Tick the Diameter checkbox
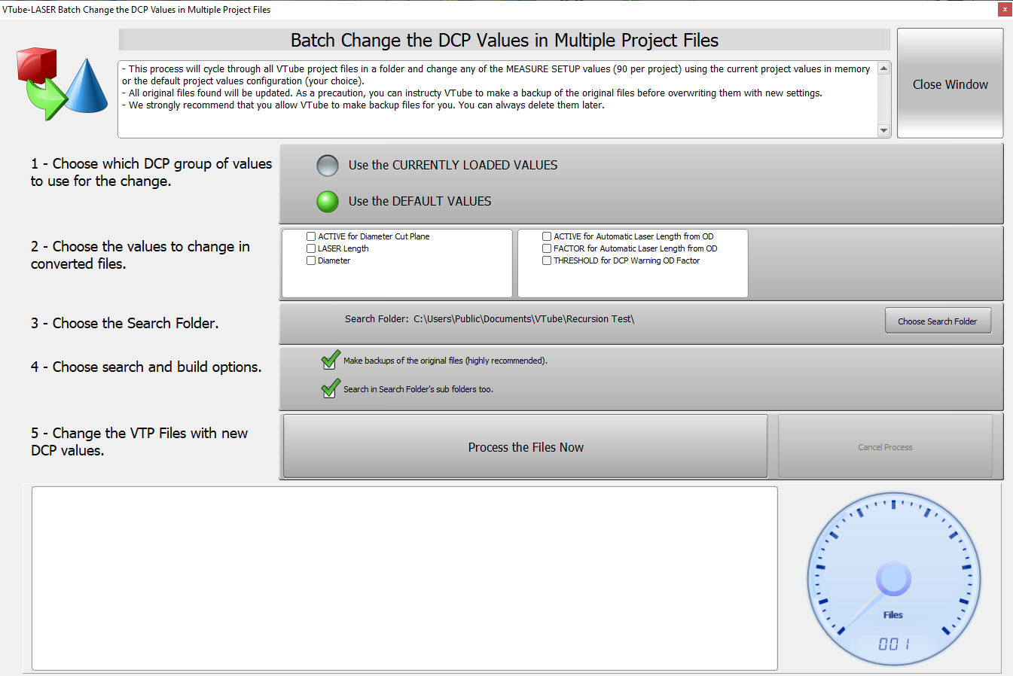The image size is (1013, 676). [311, 260]
